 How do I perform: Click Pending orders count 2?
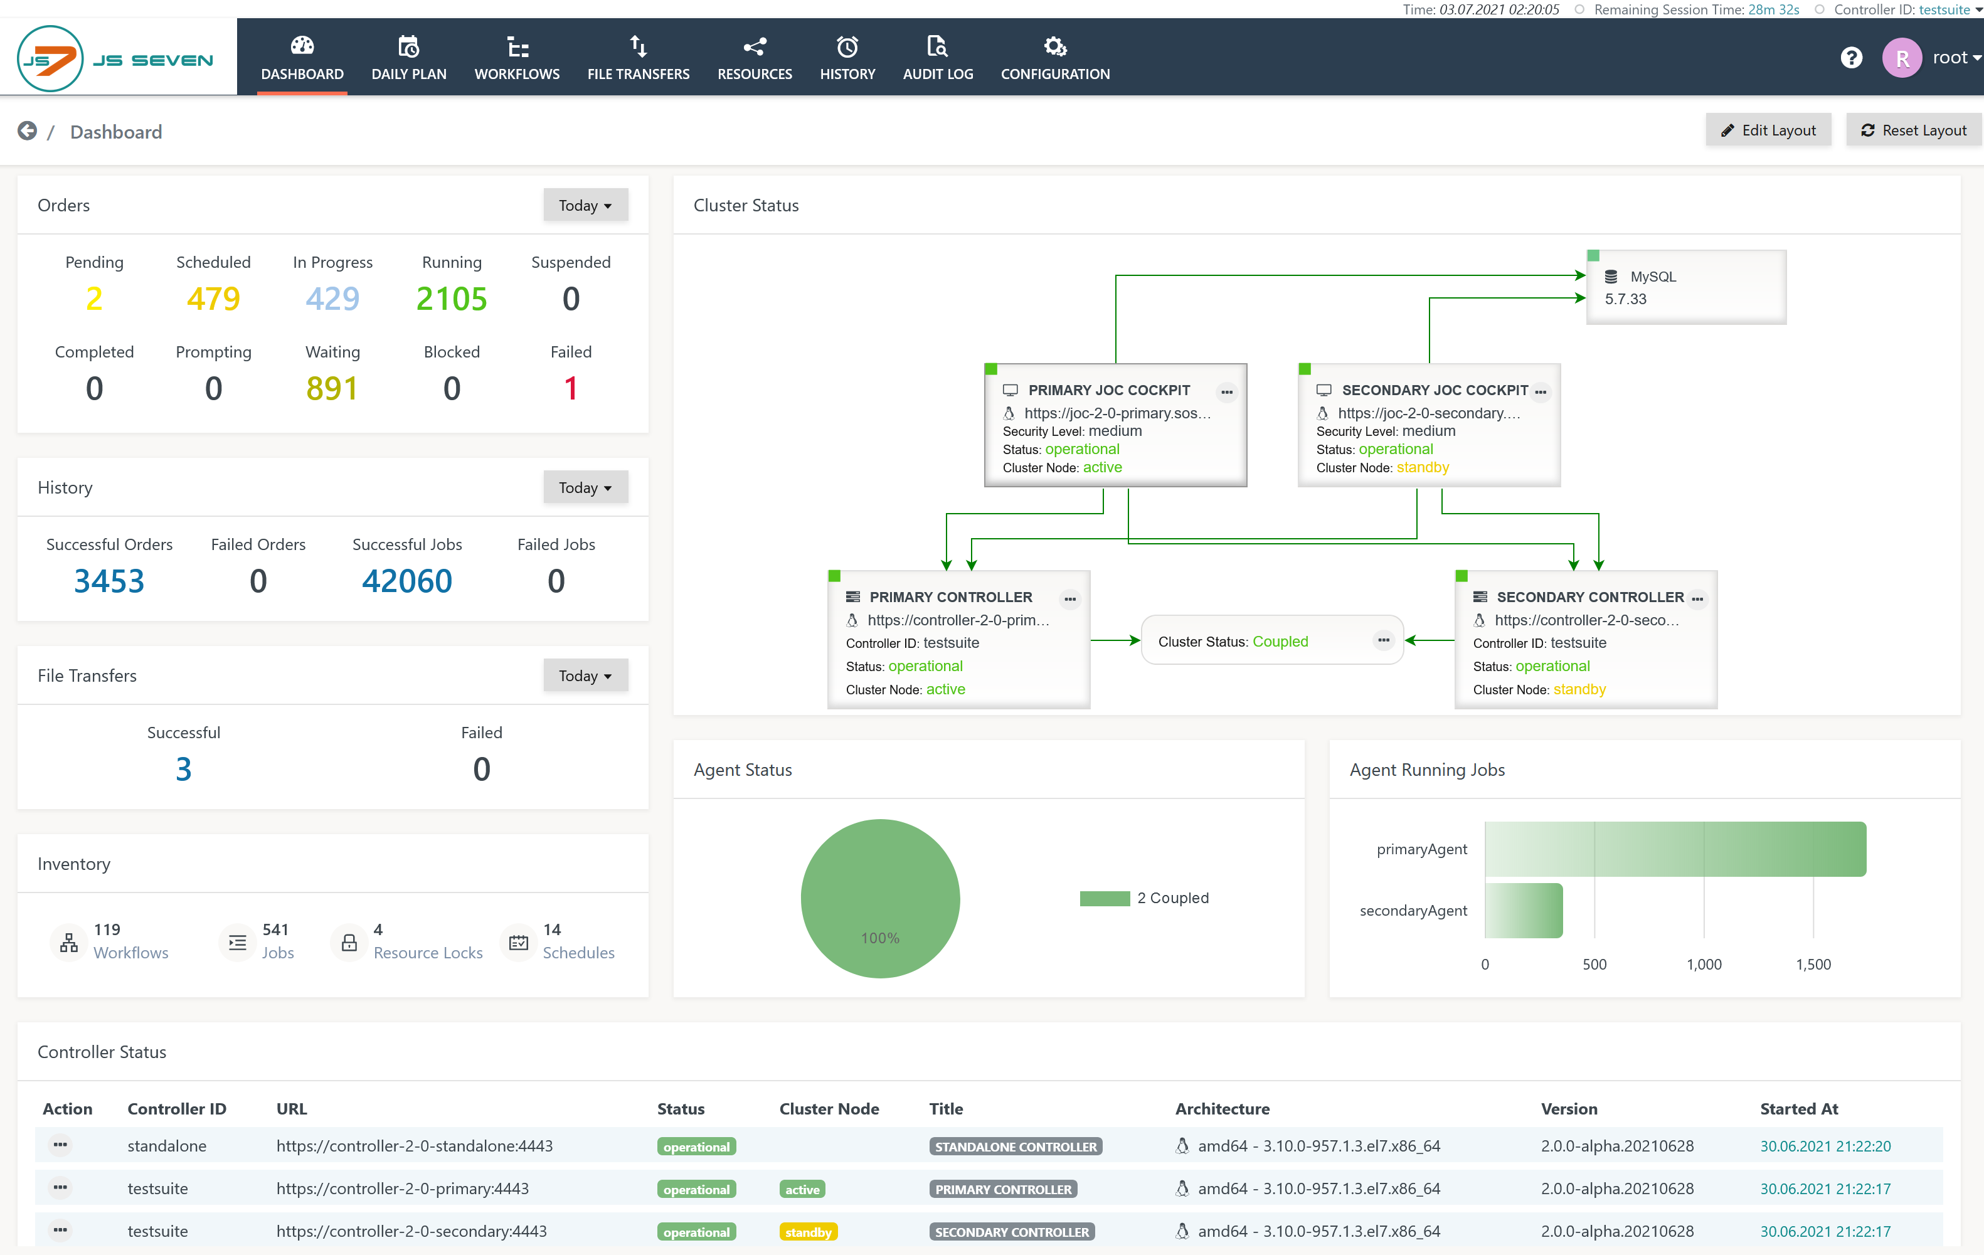[94, 299]
